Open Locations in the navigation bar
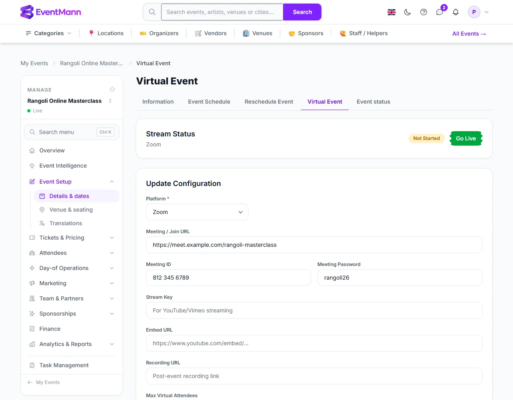This screenshot has width=513, height=400. pos(106,33)
